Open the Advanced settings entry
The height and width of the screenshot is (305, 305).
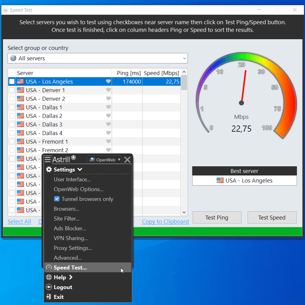(x=67, y=258)
